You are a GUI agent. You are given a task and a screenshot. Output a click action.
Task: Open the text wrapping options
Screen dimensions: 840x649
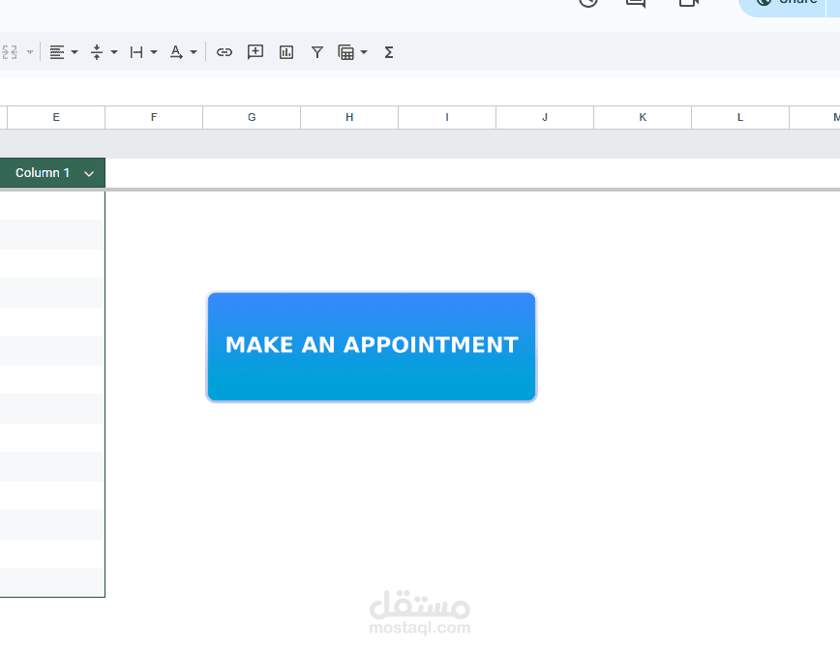[x=136, y=52]
